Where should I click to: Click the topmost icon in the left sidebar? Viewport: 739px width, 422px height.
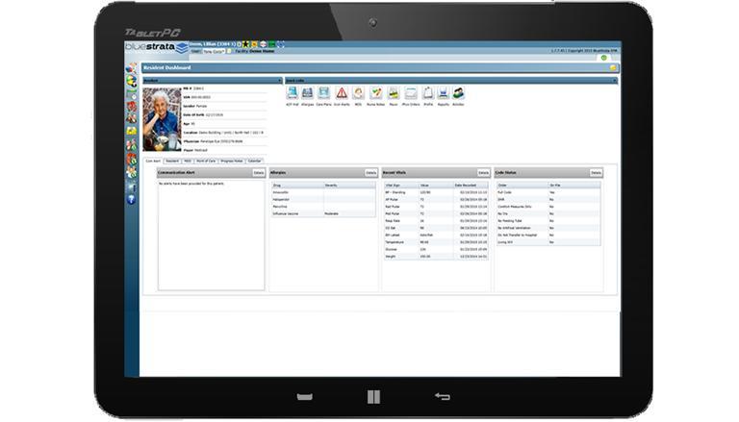(x=132, y=69)
